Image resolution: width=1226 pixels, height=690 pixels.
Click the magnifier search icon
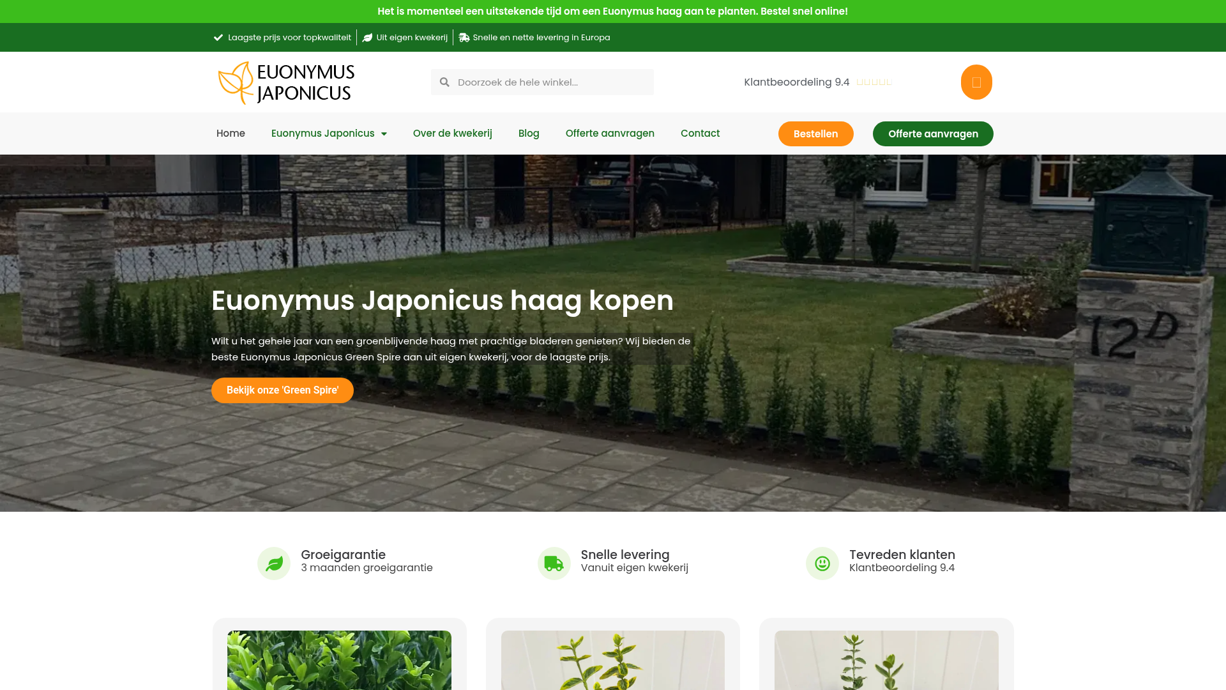[x=445, y=82]
